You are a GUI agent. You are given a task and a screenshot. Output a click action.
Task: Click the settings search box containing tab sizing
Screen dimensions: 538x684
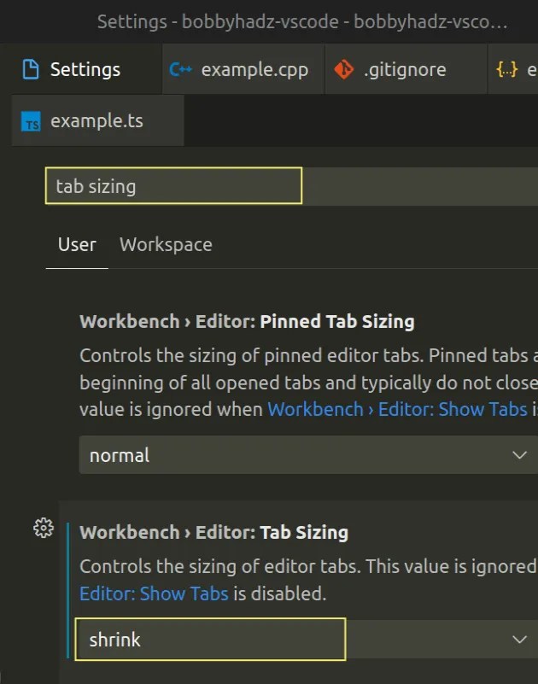173,185
